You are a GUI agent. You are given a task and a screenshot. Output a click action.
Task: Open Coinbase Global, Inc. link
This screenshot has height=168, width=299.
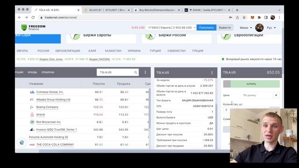pos(50,92)
